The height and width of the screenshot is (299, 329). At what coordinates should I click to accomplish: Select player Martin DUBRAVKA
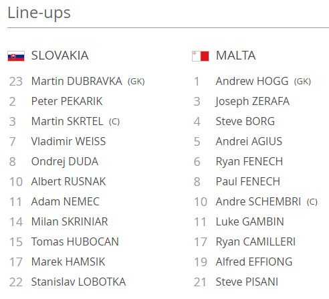tap(77, 81)
